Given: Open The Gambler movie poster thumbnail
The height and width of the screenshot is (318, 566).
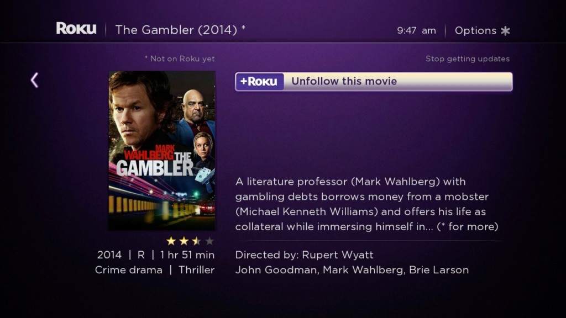Looking at the screenshot, I should coord(162,150).
